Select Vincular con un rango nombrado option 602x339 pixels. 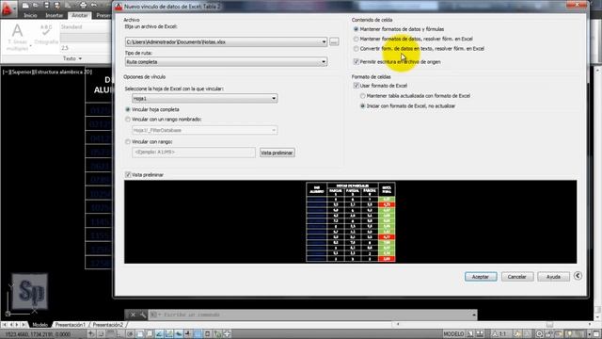click(x=163, y=120)
